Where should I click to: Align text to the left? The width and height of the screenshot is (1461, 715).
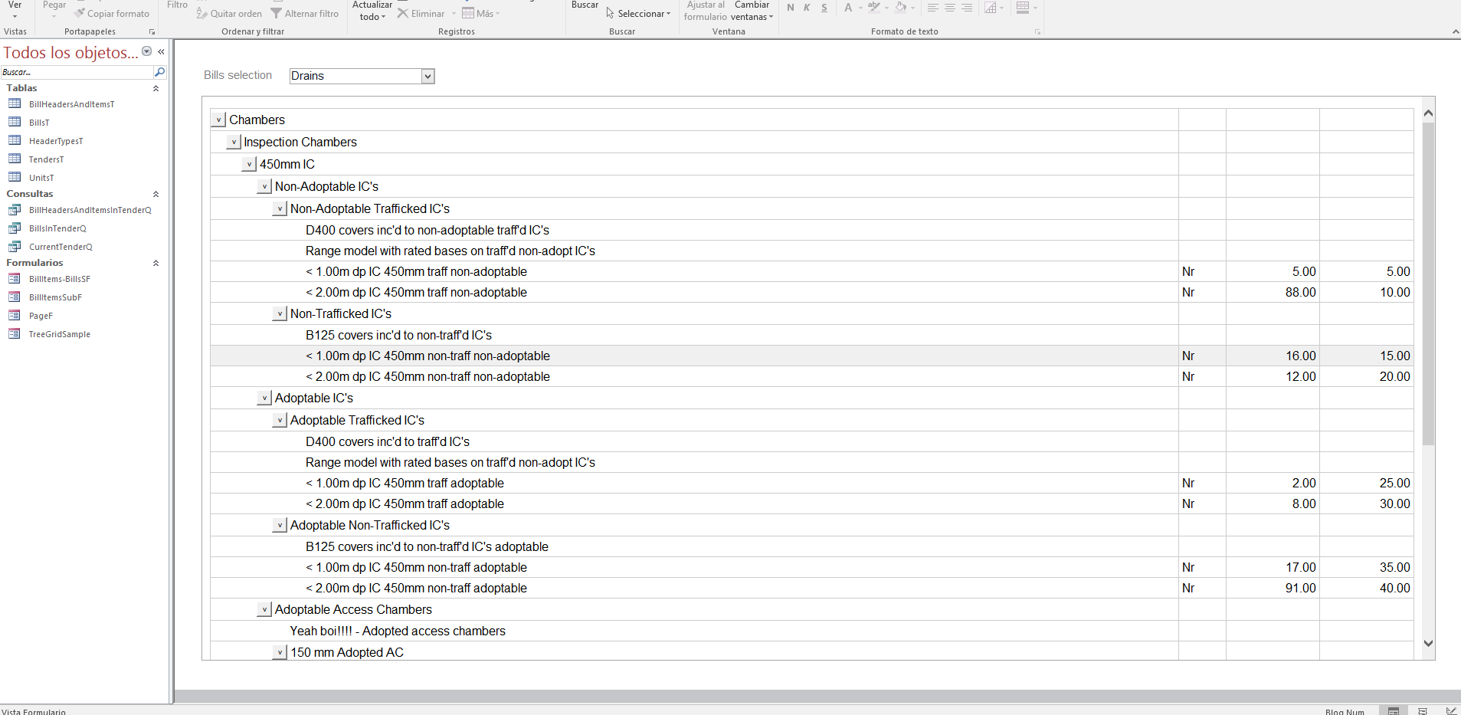933,8
